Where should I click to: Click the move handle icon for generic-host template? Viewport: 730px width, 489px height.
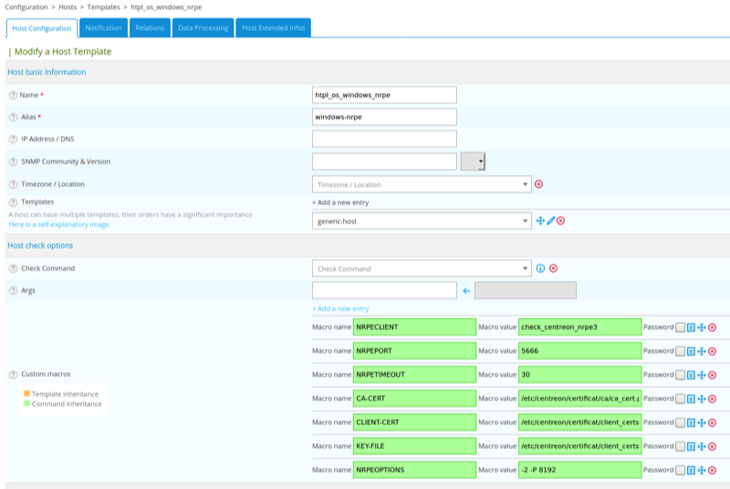pos(540,221)
